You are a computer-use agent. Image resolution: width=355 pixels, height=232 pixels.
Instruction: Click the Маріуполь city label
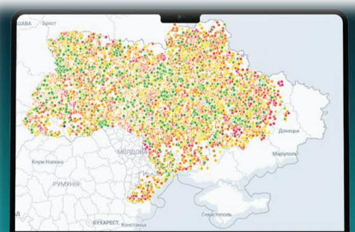tap(285, 154)
